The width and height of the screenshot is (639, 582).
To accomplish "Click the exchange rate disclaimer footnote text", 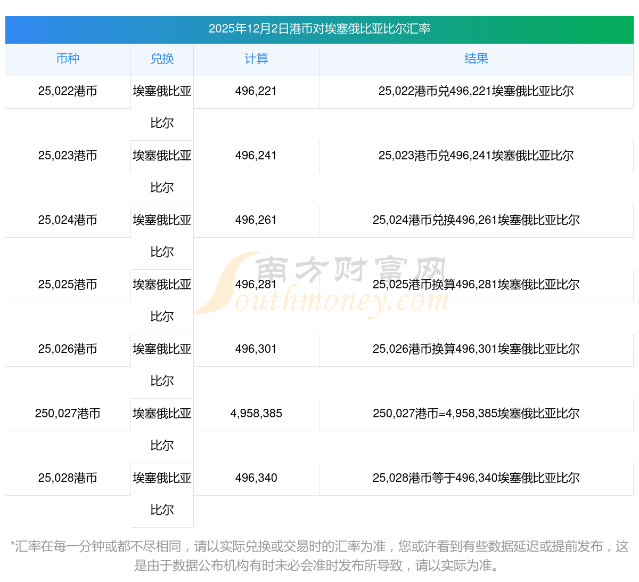I will 319,555.
